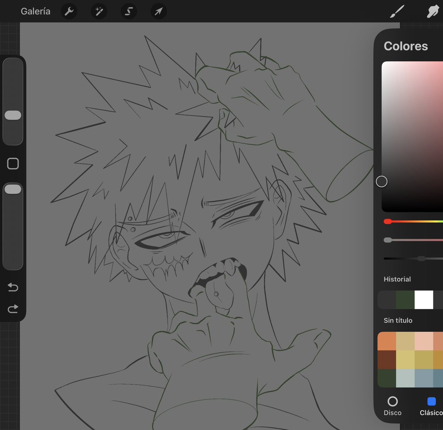Tap the brush opacity slider handle
Viewport: 443px width, 430px height.
coord(13,189)
